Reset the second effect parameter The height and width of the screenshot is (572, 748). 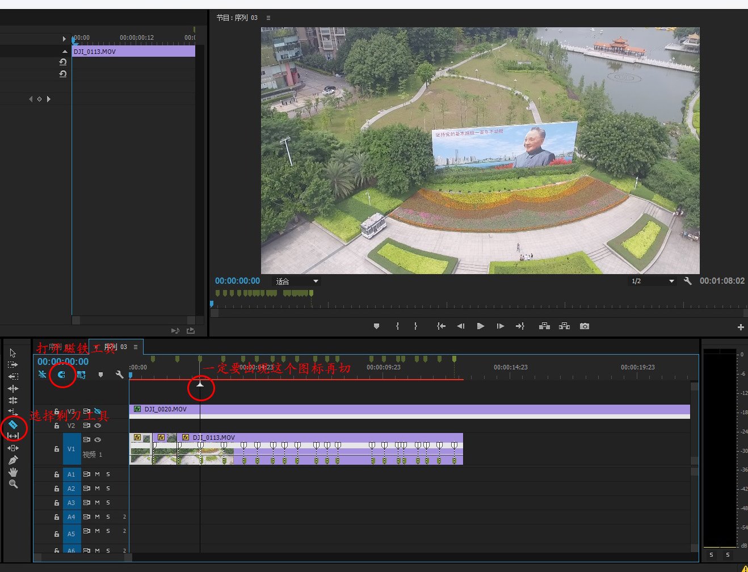[x=63, y=74]
